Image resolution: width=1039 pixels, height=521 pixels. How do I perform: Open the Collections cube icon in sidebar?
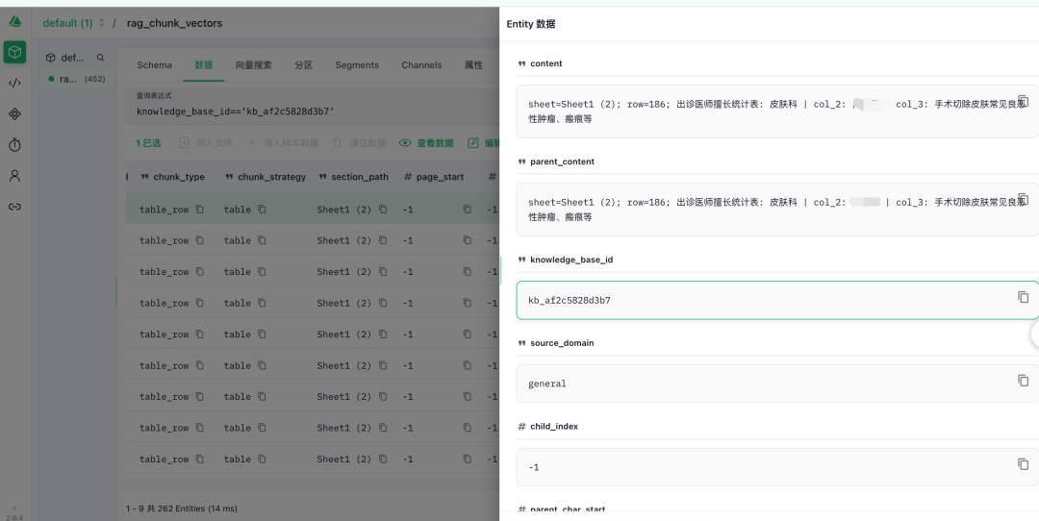(14, 52)
